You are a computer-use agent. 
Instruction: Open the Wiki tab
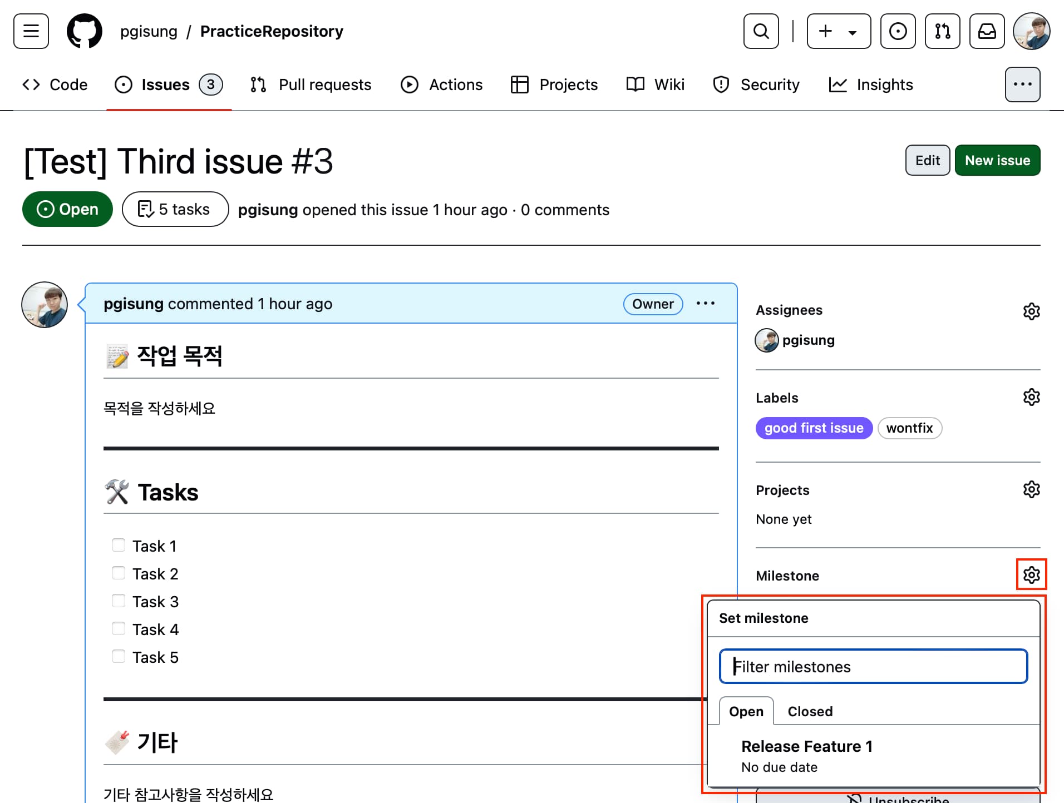click(656, 85)
